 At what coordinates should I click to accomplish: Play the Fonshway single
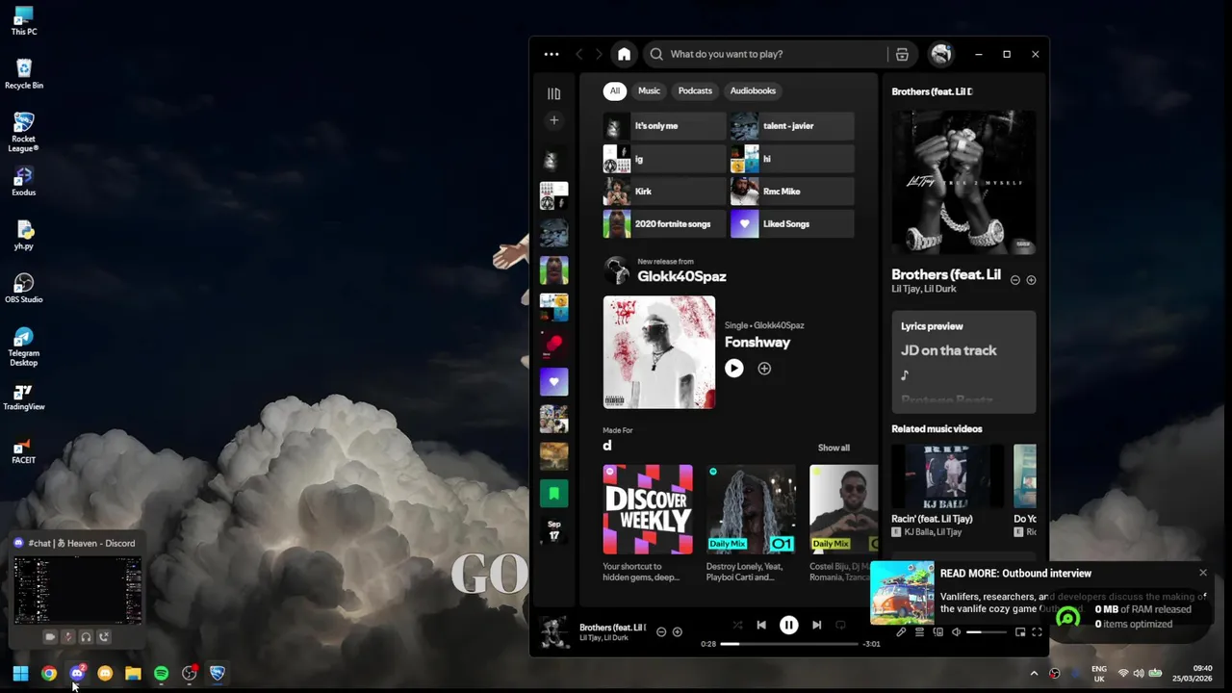[734, 368]
